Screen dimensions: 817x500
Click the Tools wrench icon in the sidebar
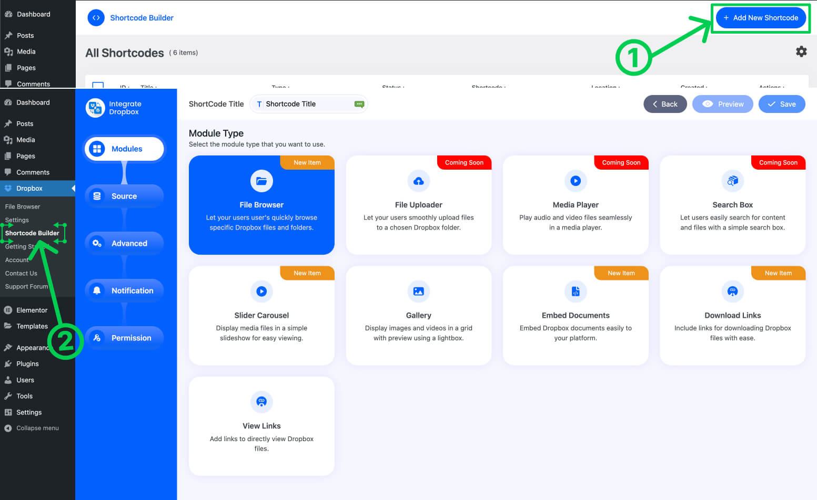[8, 396]
